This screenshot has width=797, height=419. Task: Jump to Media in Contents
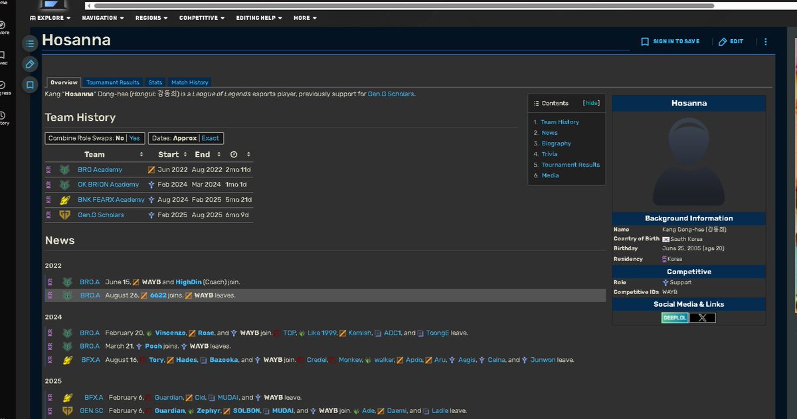click(551, 175)
